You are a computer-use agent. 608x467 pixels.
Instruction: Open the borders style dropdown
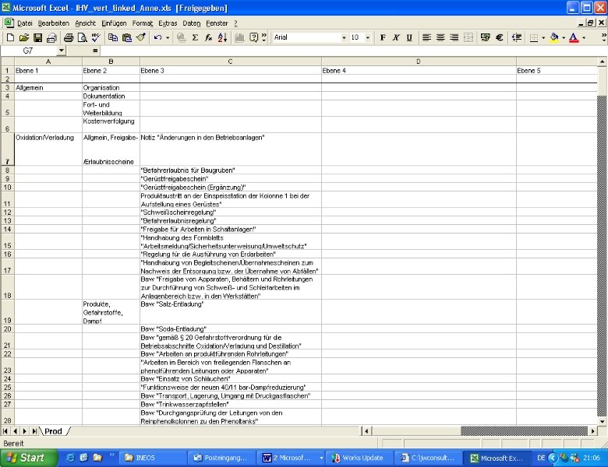tap(543, 37)
